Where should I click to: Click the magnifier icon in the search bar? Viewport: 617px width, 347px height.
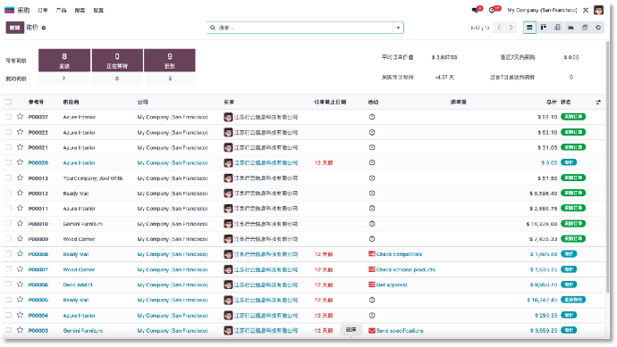coord(213,28)
